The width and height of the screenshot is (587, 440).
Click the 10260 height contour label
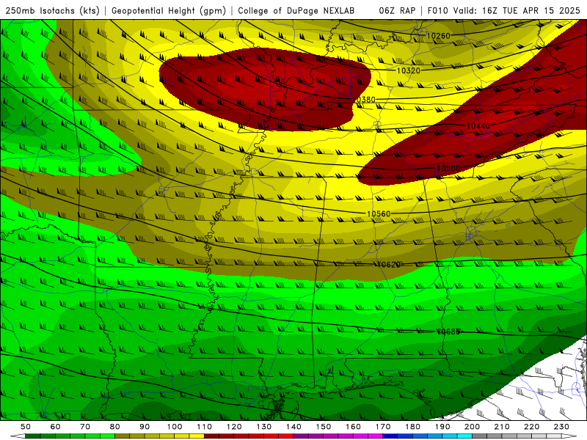[x=438, y=36]
